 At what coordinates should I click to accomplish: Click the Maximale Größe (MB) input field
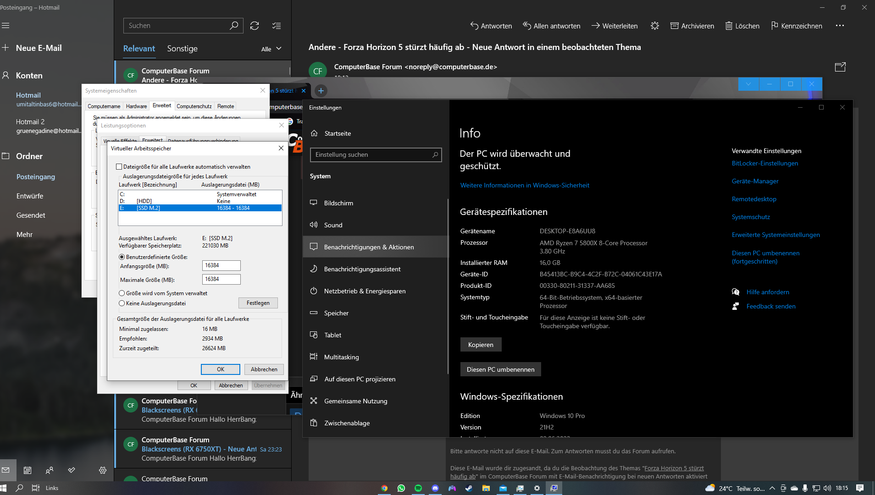(x=222, y=279)
